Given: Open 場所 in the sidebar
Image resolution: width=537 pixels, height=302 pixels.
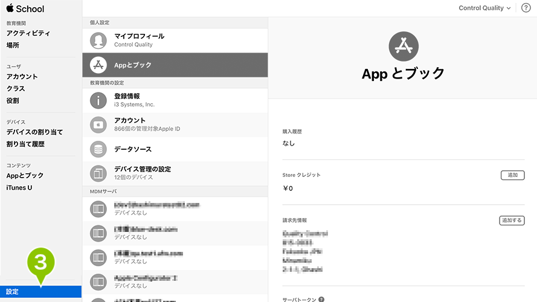Looking at the screenshot, I should (13, 45).
